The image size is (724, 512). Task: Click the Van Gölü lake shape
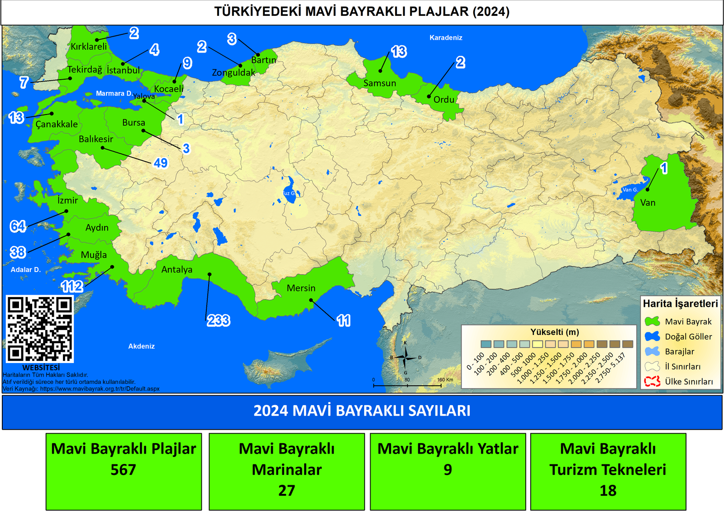(x=627, y=191)
